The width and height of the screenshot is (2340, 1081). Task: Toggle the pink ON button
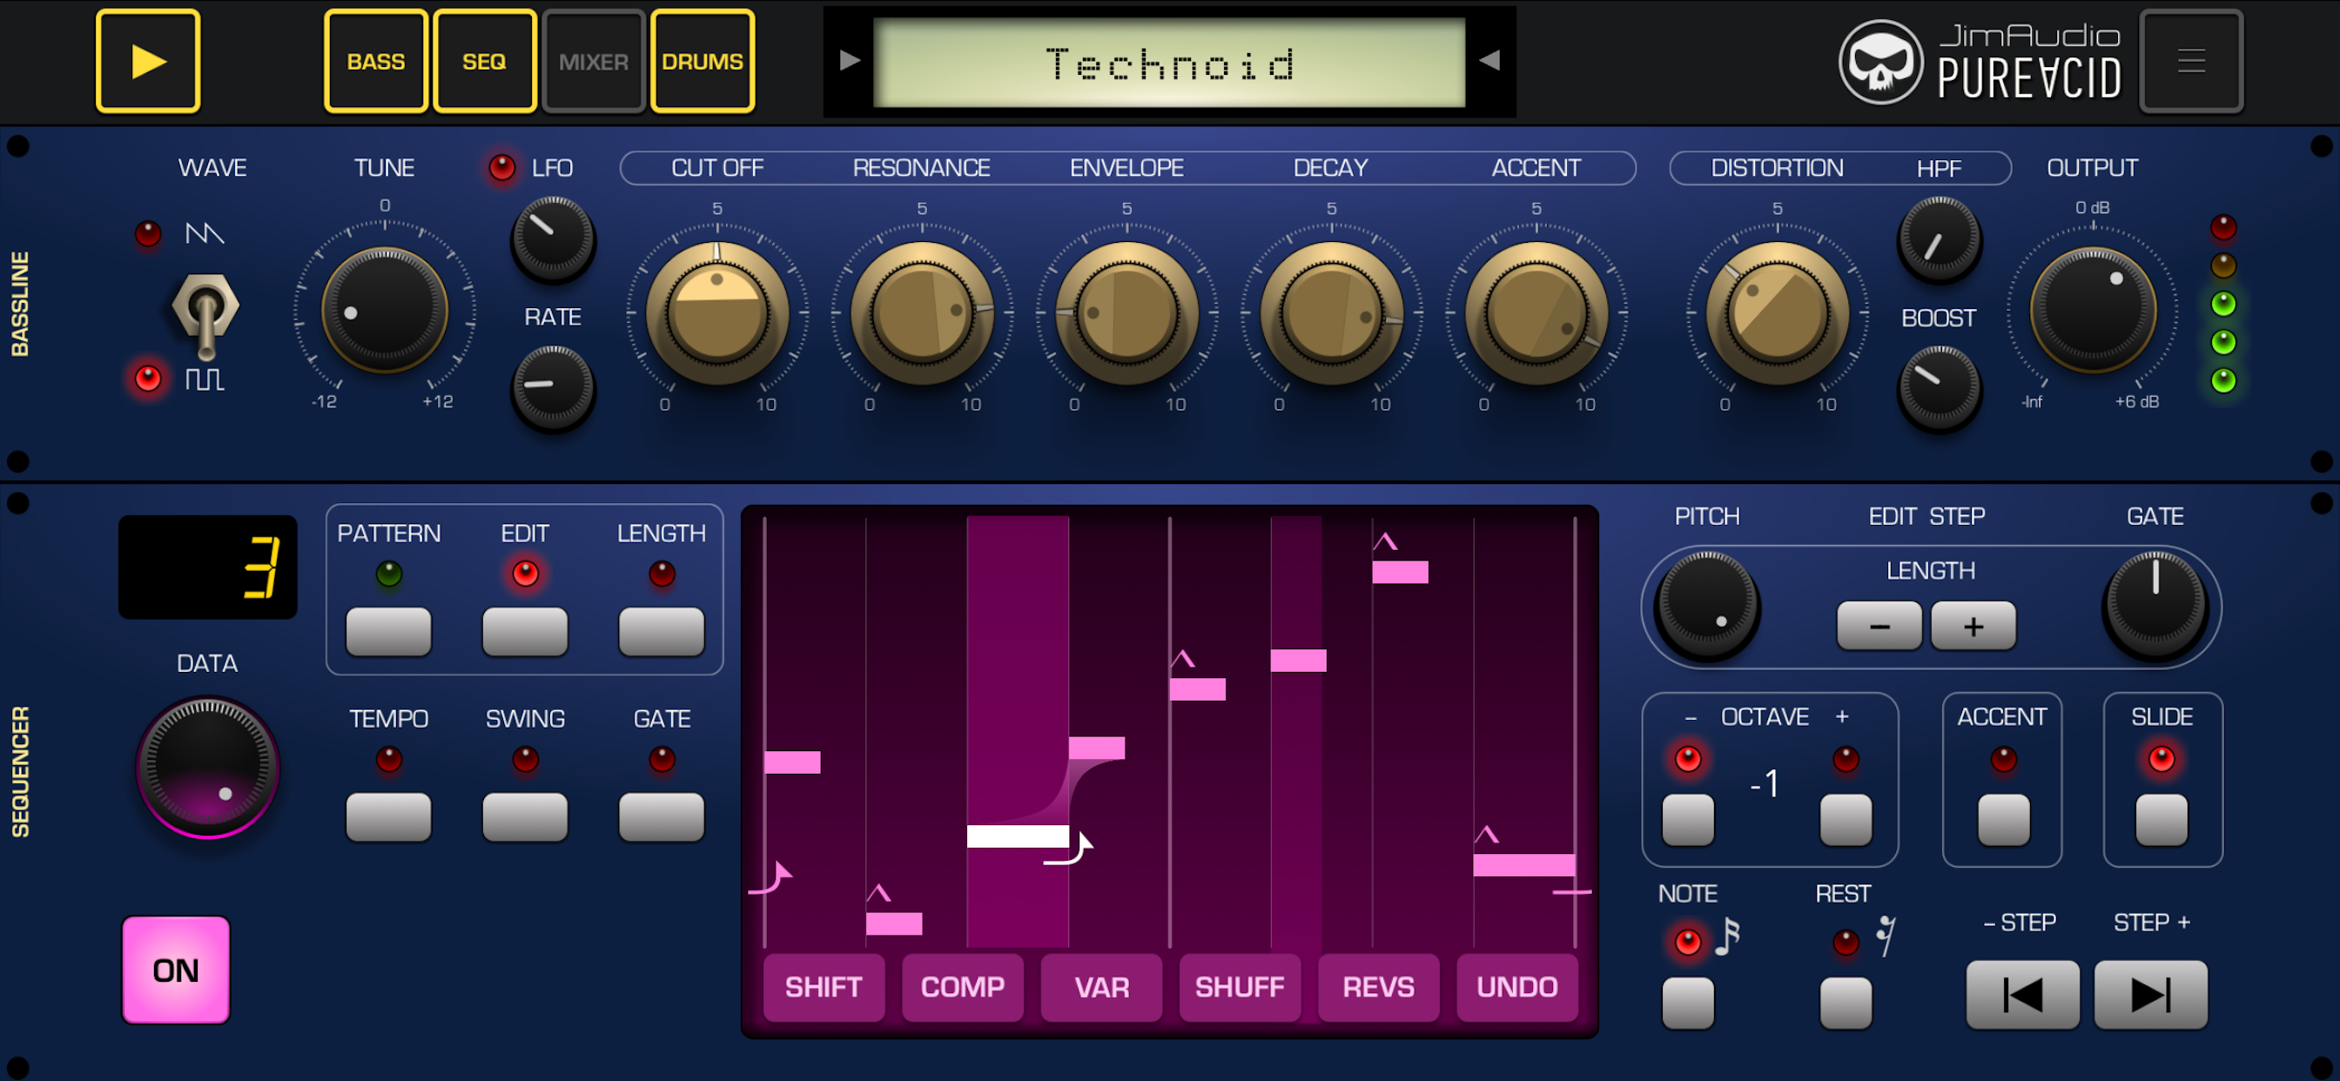[x=175, y=970]
